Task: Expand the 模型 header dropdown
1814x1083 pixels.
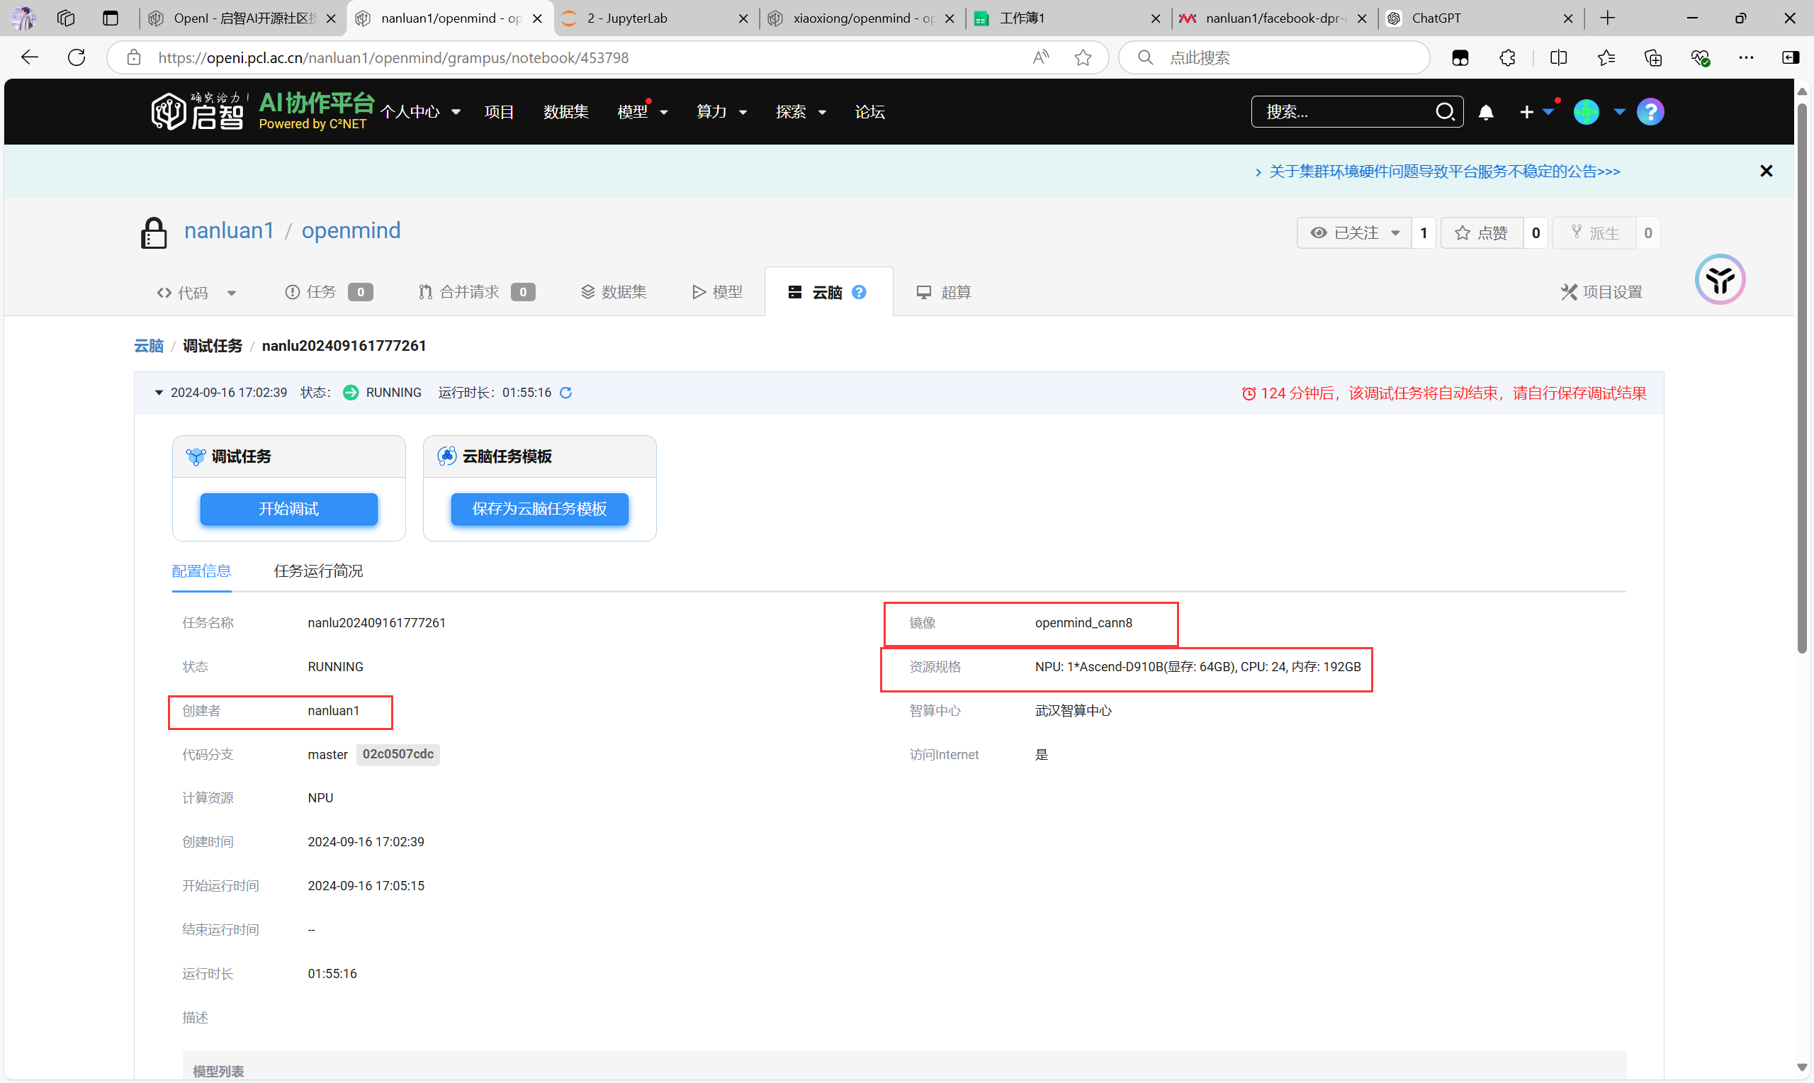Action: [643, 112]
